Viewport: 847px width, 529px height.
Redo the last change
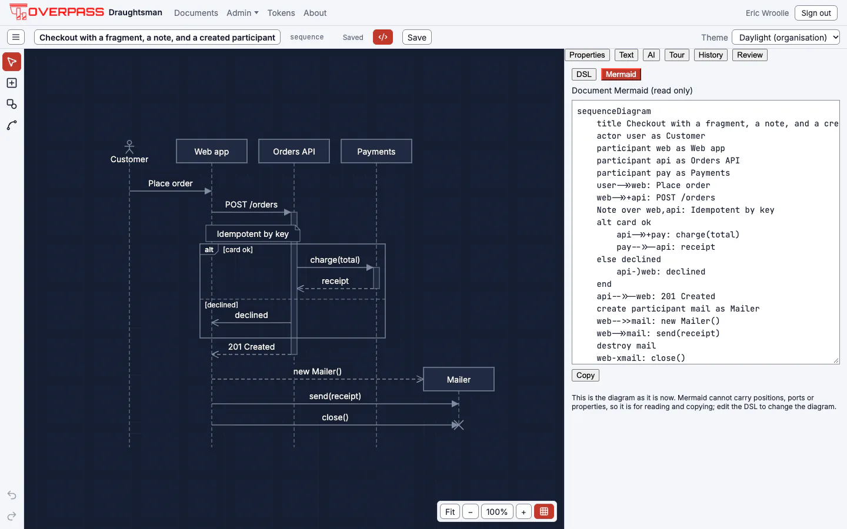tap(12, 516)
